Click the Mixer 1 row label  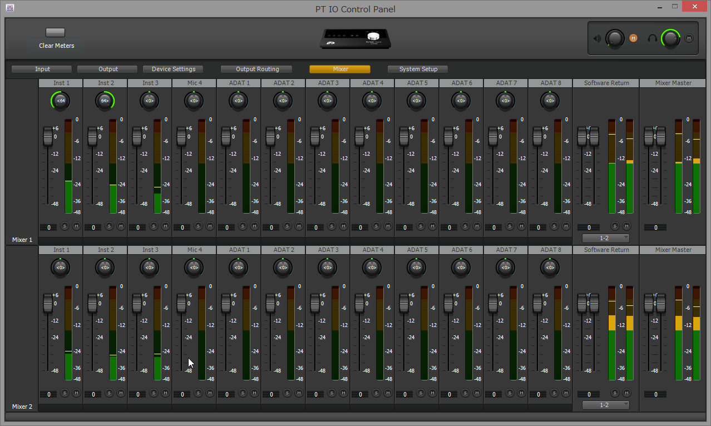[x=22, y=240]
